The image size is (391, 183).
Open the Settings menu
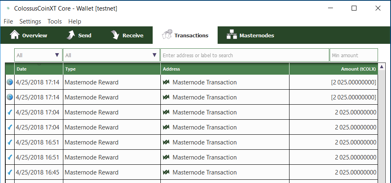click(x=30, y=22)
